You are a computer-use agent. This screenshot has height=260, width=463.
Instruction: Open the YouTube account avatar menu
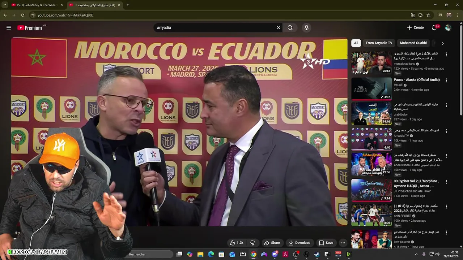448,28
